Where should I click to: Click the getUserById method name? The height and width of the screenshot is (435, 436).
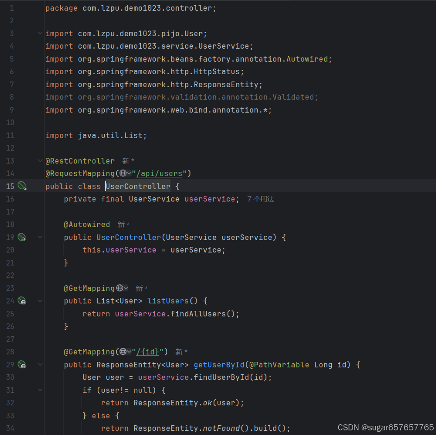[x=219, y=365]
